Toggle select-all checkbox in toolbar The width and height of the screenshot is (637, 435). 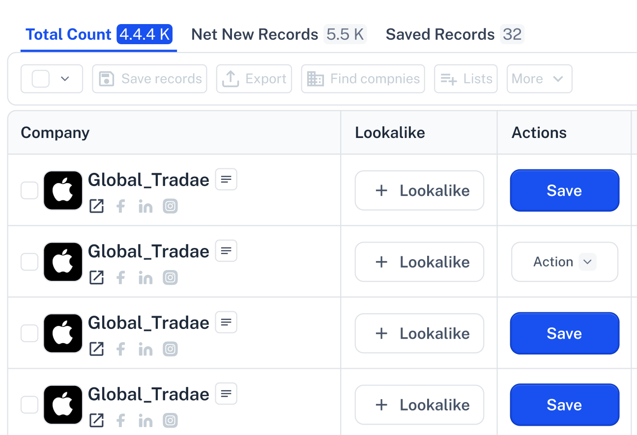tap(41, 79)
